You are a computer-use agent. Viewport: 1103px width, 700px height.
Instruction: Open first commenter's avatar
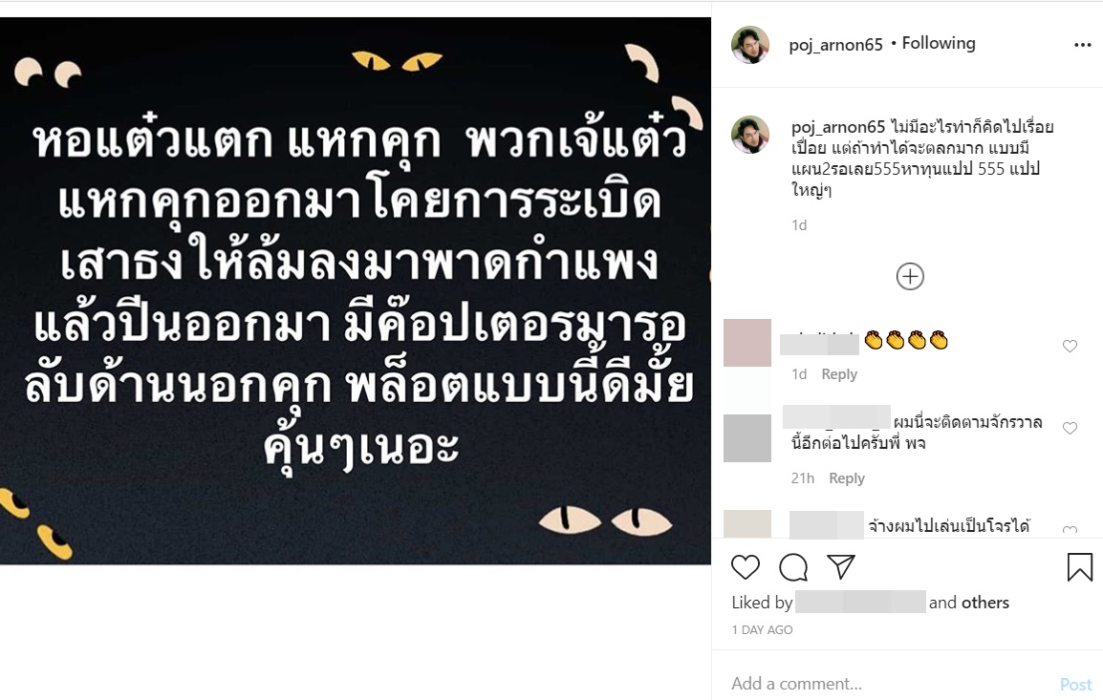(747, 342)
